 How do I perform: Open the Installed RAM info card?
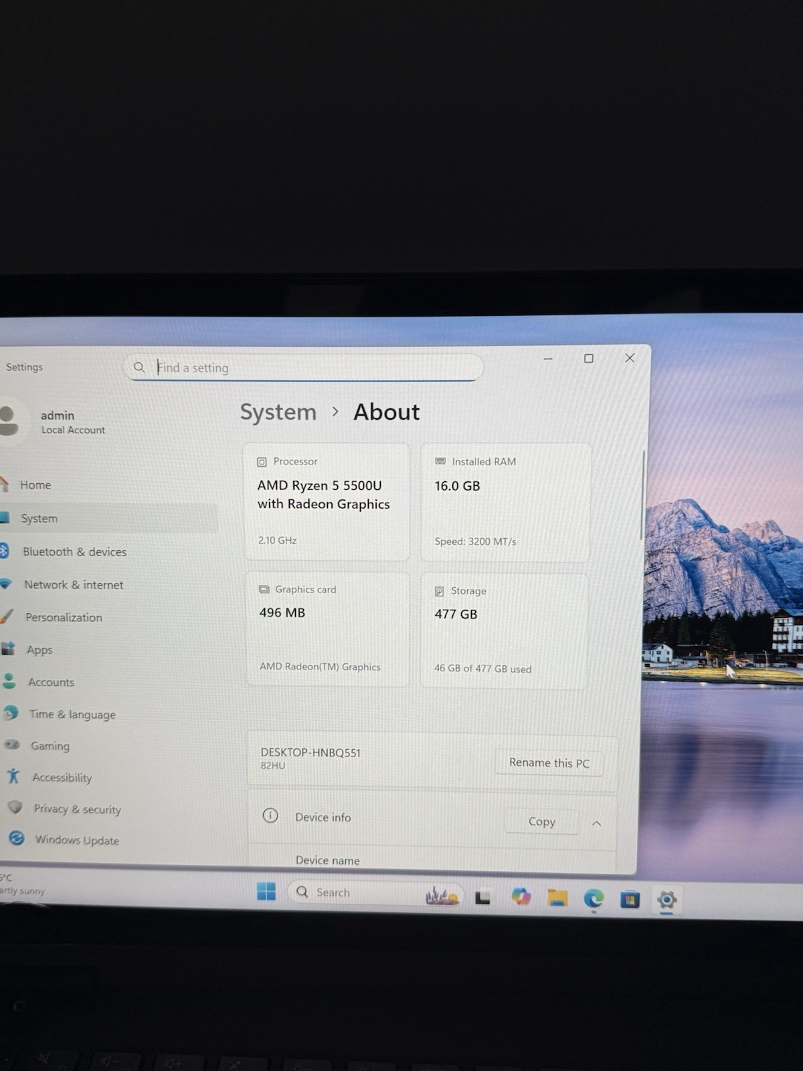pyautogui.click(x=506, y=502)
